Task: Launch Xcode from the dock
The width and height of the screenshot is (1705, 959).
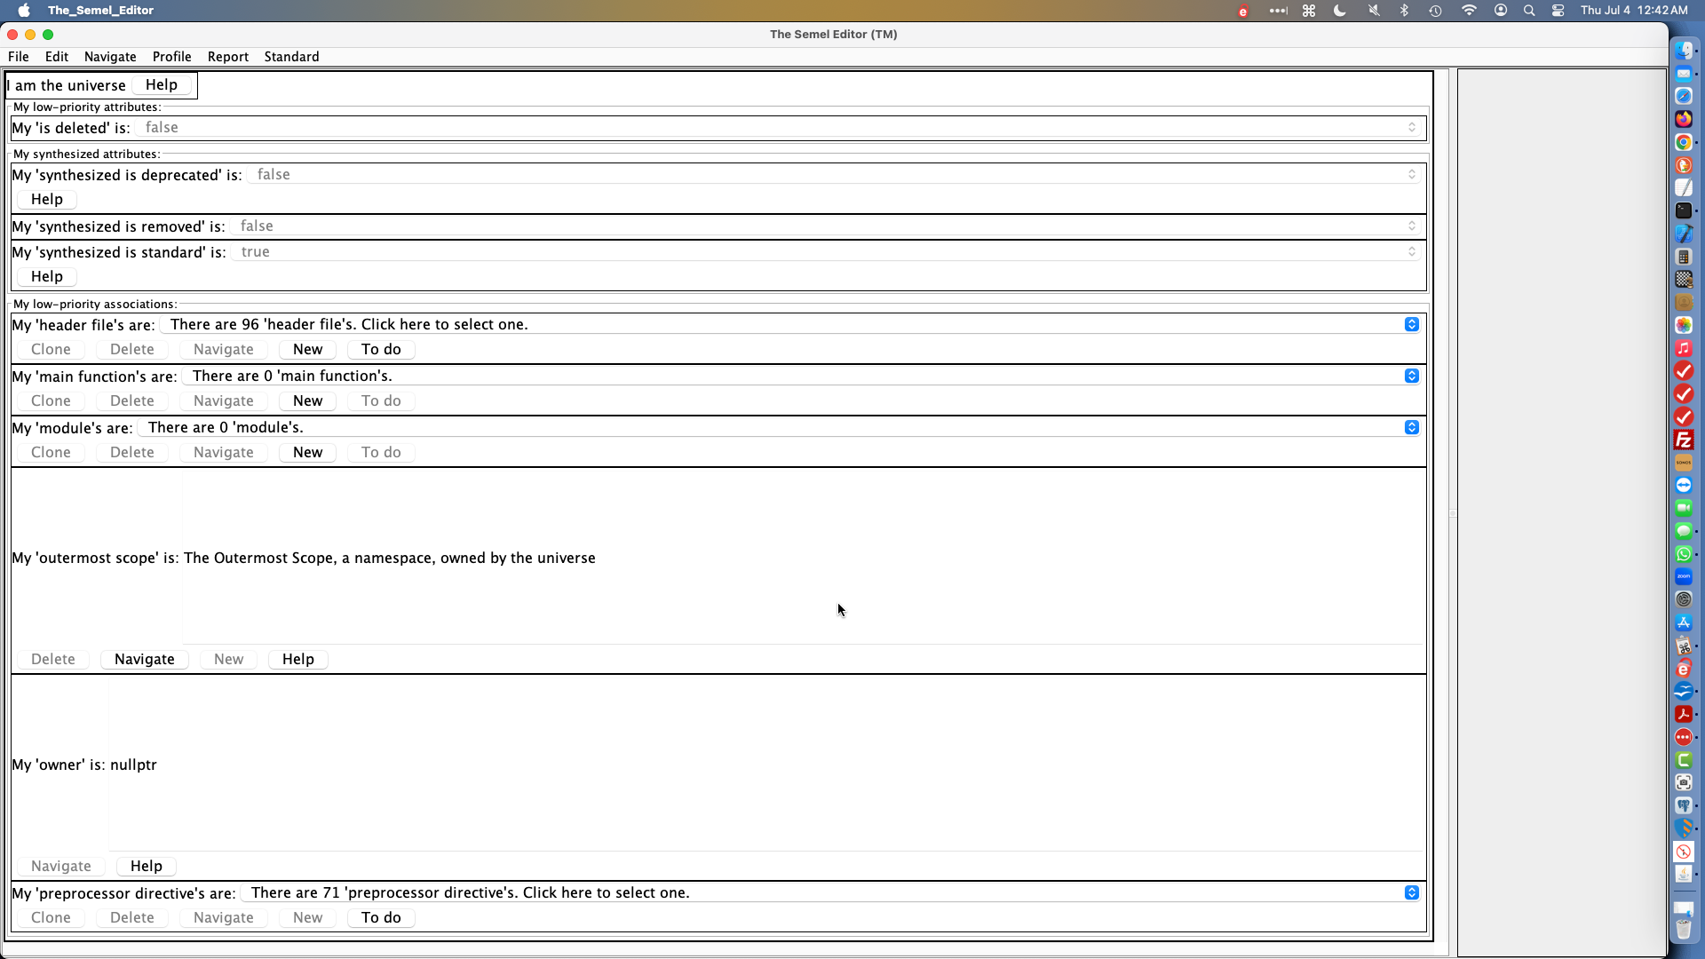Action: pos(1684,234)
